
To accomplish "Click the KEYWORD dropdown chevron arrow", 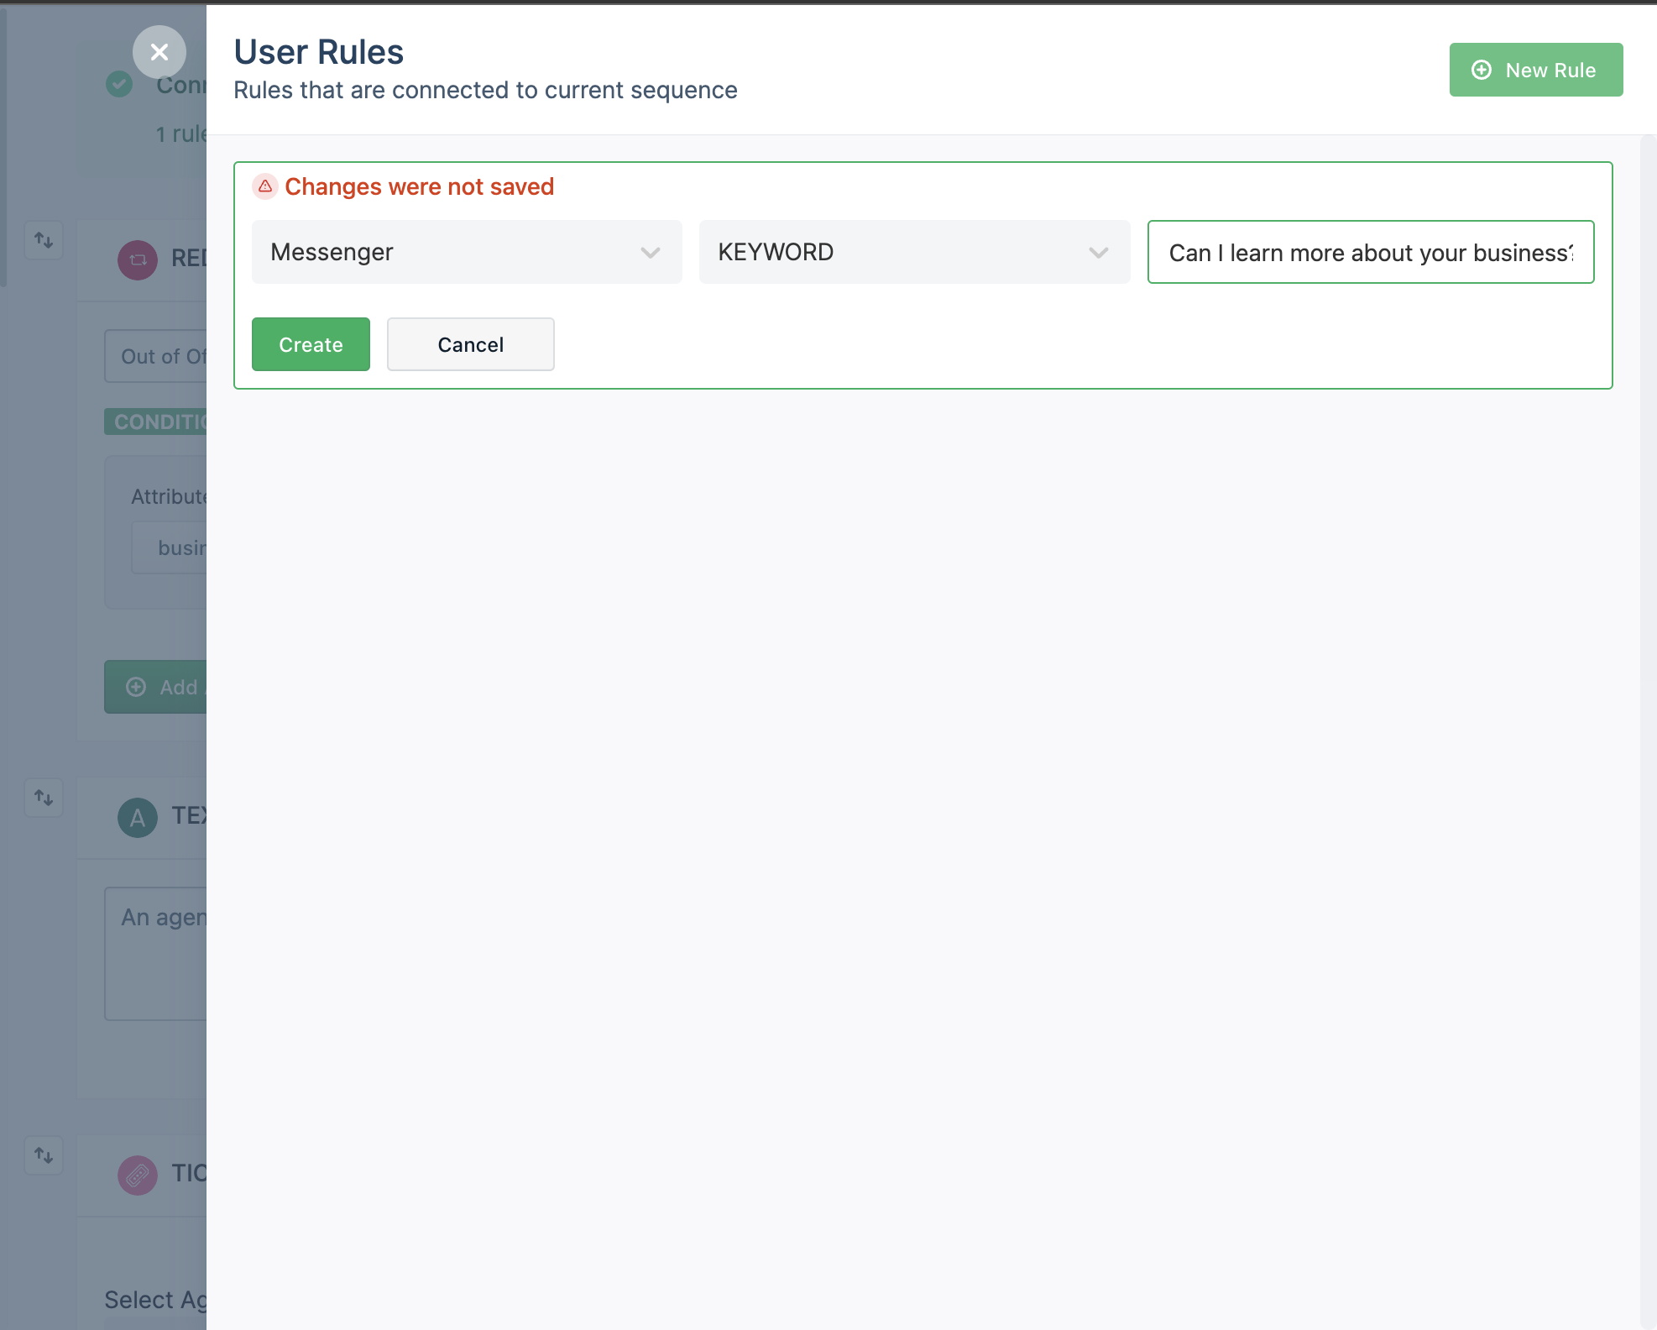I will (x=1098, y=253).
